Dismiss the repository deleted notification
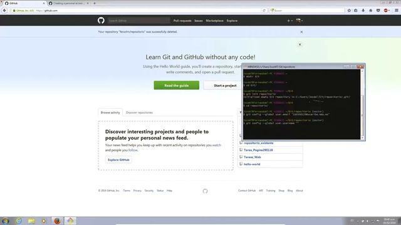This screenshot has width=401, height=225. 301,32
